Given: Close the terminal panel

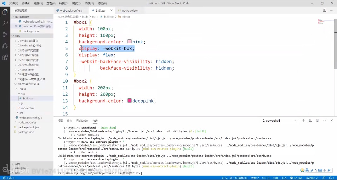Looking at the screenshot, I should [331, 120].
